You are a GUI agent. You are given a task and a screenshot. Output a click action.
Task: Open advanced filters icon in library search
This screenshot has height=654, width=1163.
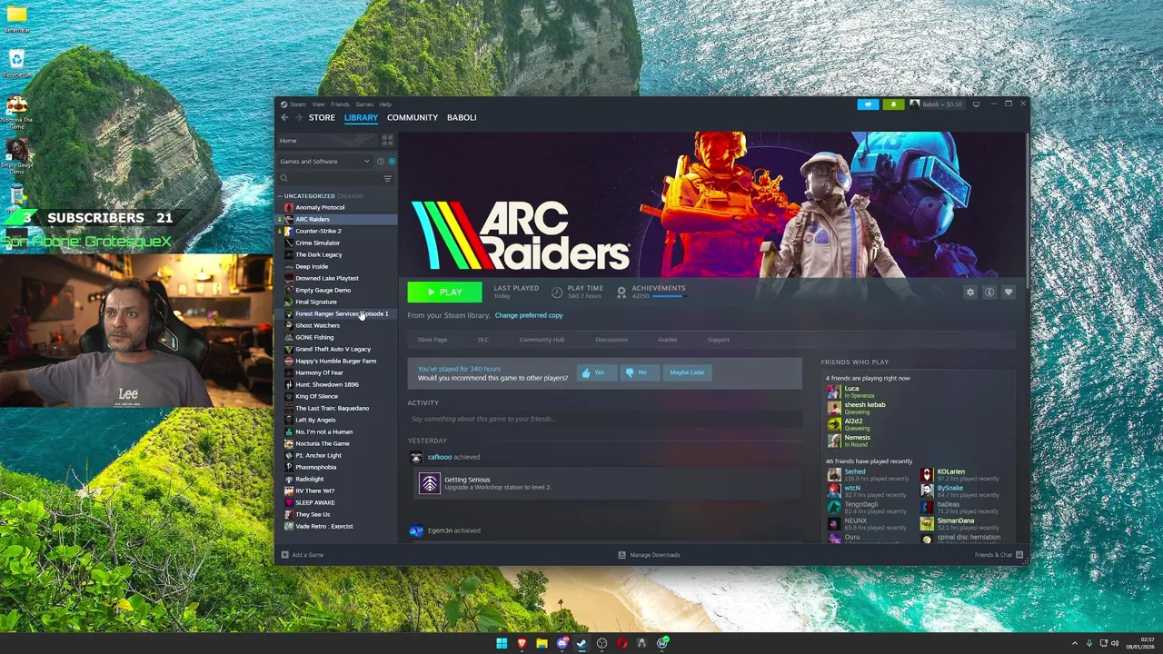(x=387, y=179)
